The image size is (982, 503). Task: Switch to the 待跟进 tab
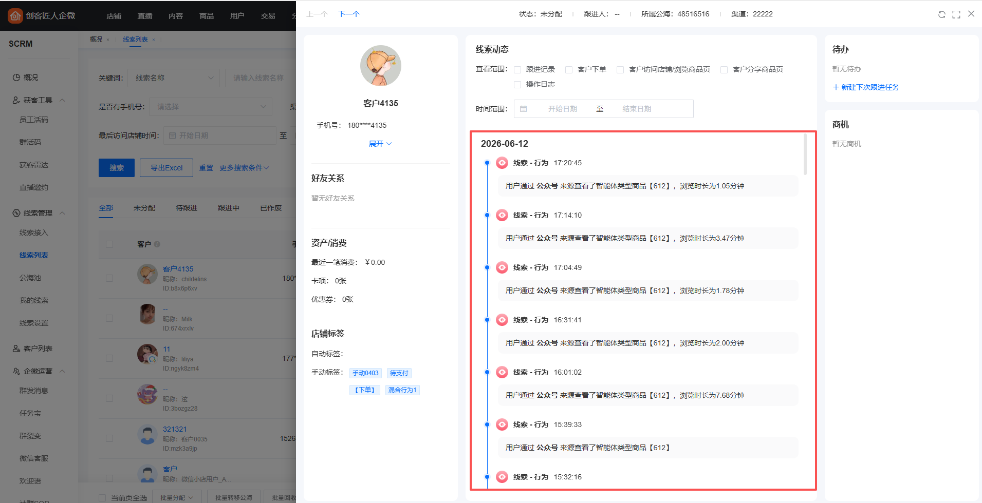coord(187,208)
